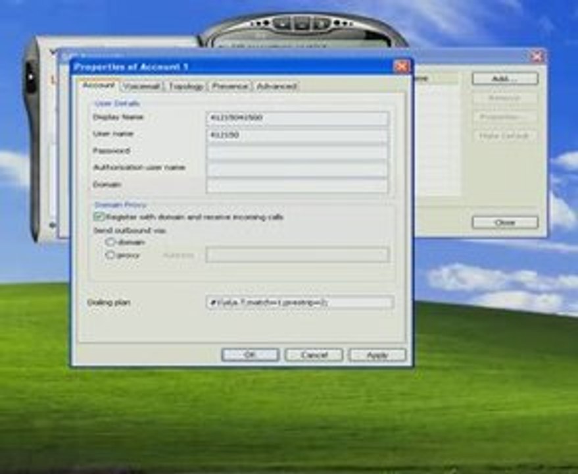Open the Presence tab
The image size is (578, 474).
pyautogui.click(x=230, y=86)
